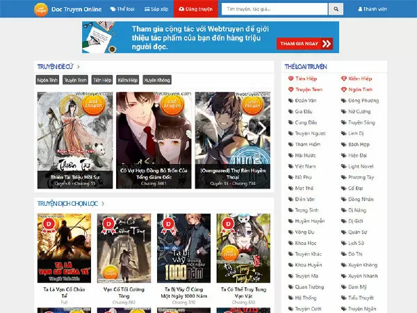Image resolution: width=417 pixels, height=313 pixels.
Task: Click the tag icon beside Cung Đấu
Action: pyautogui.click(x=291, y=122)
